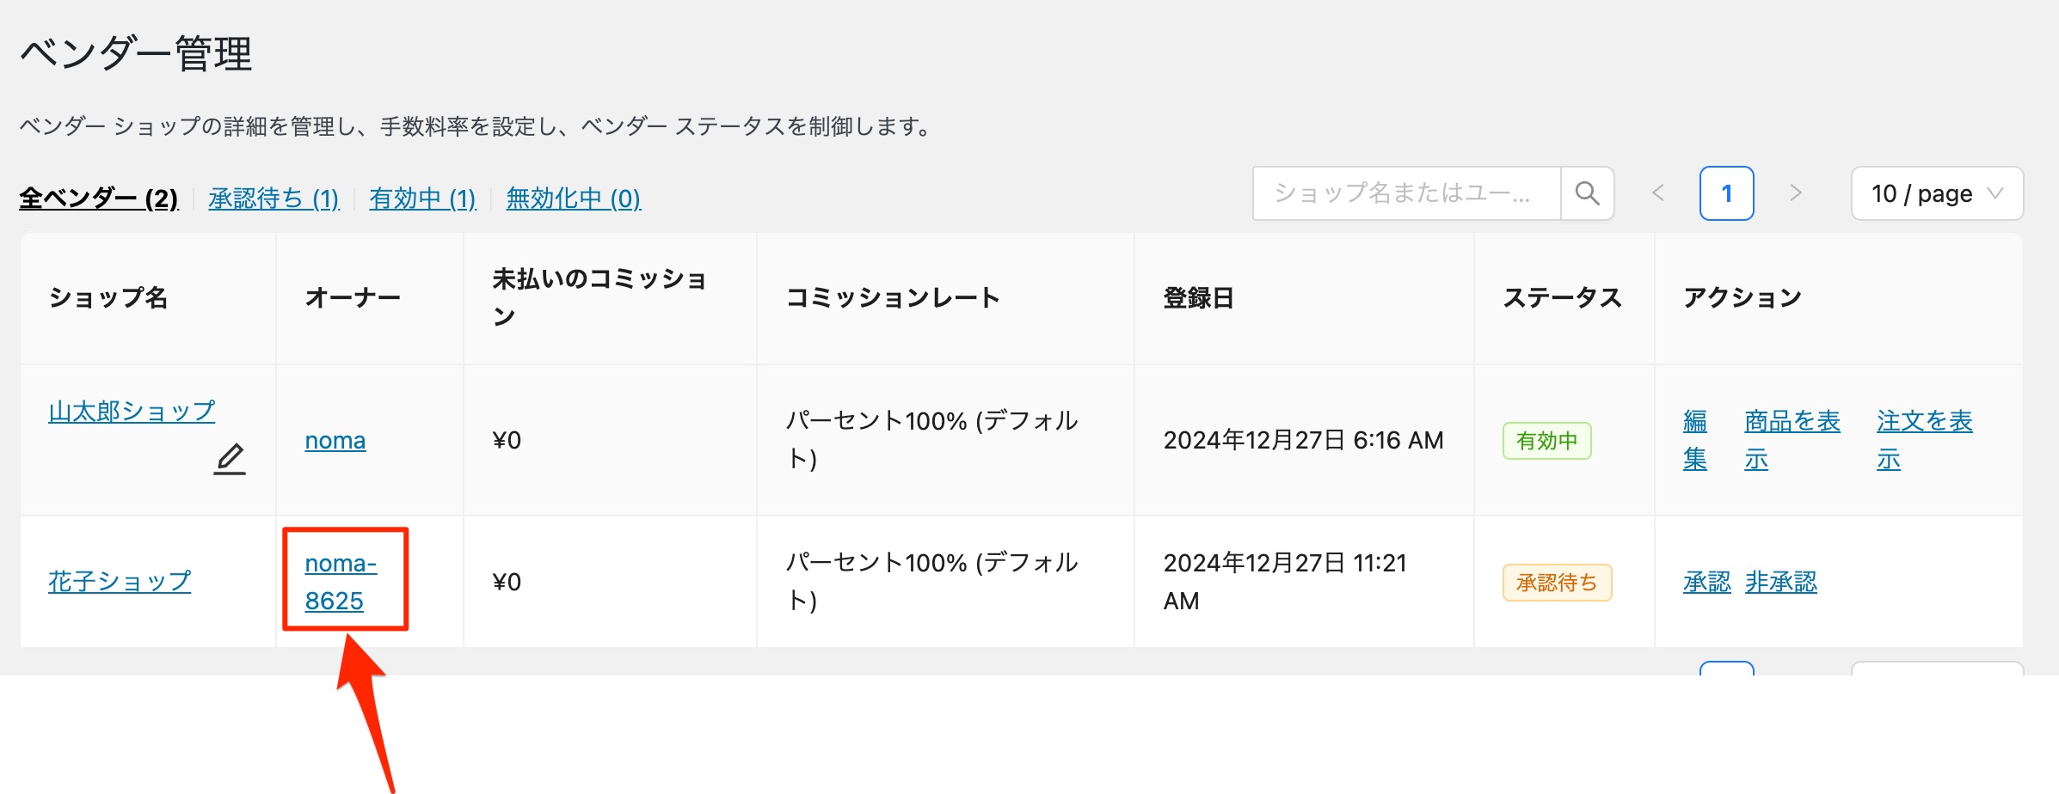Switch to 承認待ち (1) filter tab
2059x794 pixels.
[274, 198]
